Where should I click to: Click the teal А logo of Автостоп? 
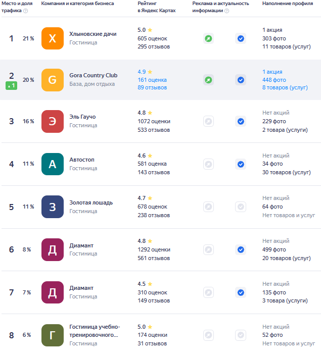[53, 164]
